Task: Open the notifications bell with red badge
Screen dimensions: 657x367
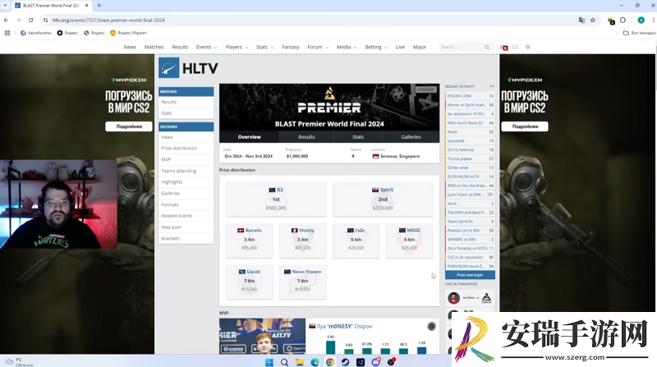Action: tap(504, 48)
